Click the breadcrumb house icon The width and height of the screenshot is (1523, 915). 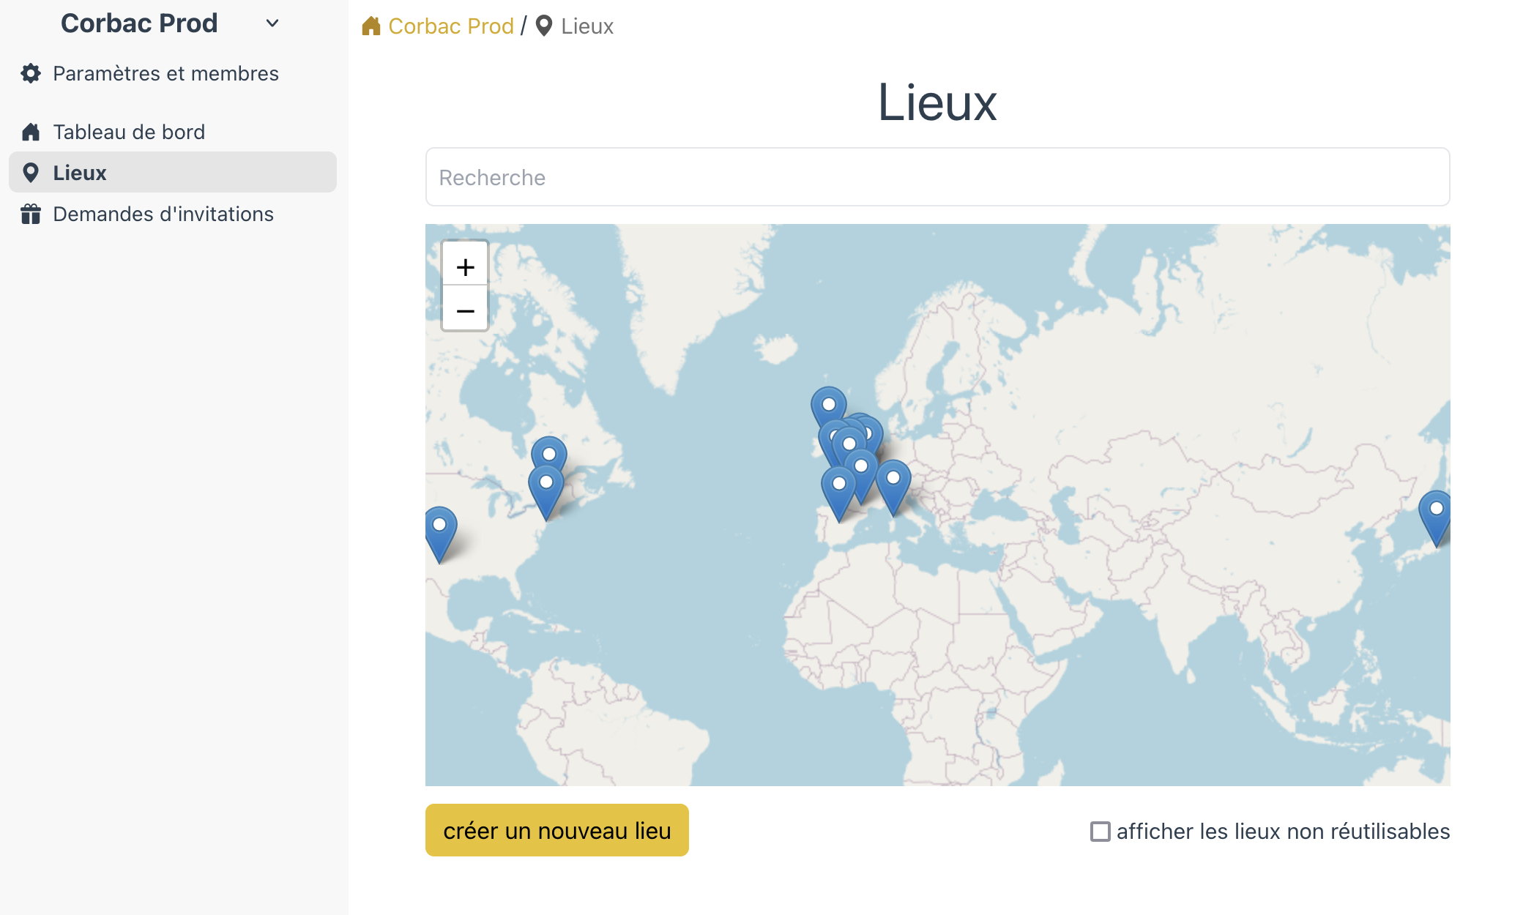click(x=371, y=26)
